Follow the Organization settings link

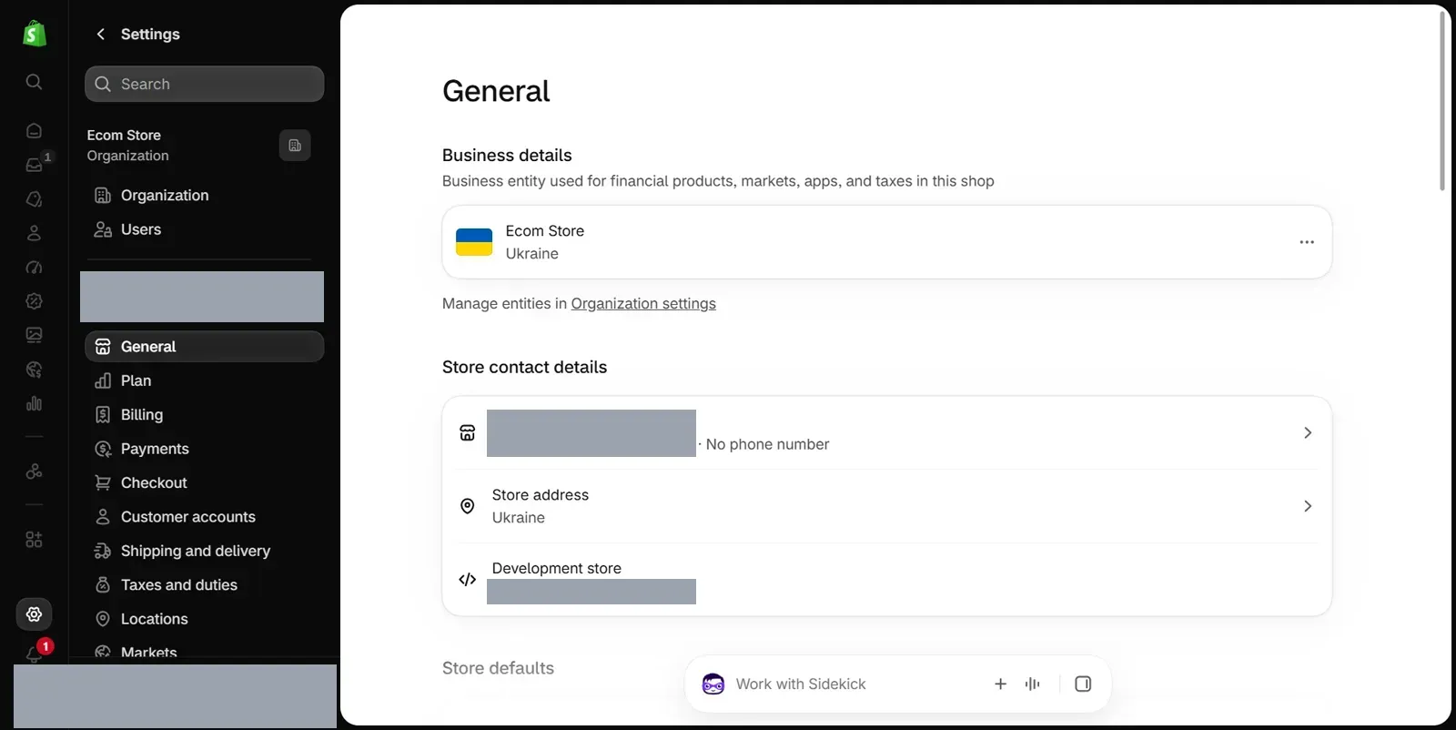click(x=643, y=304)
